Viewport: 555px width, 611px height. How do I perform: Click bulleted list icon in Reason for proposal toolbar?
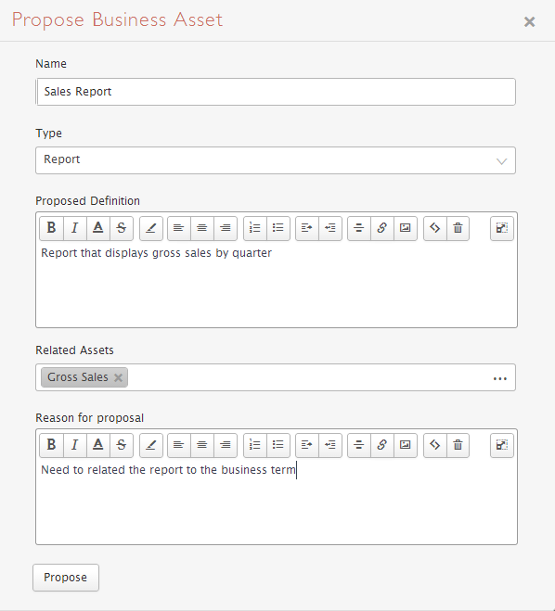tap(278, 445)
